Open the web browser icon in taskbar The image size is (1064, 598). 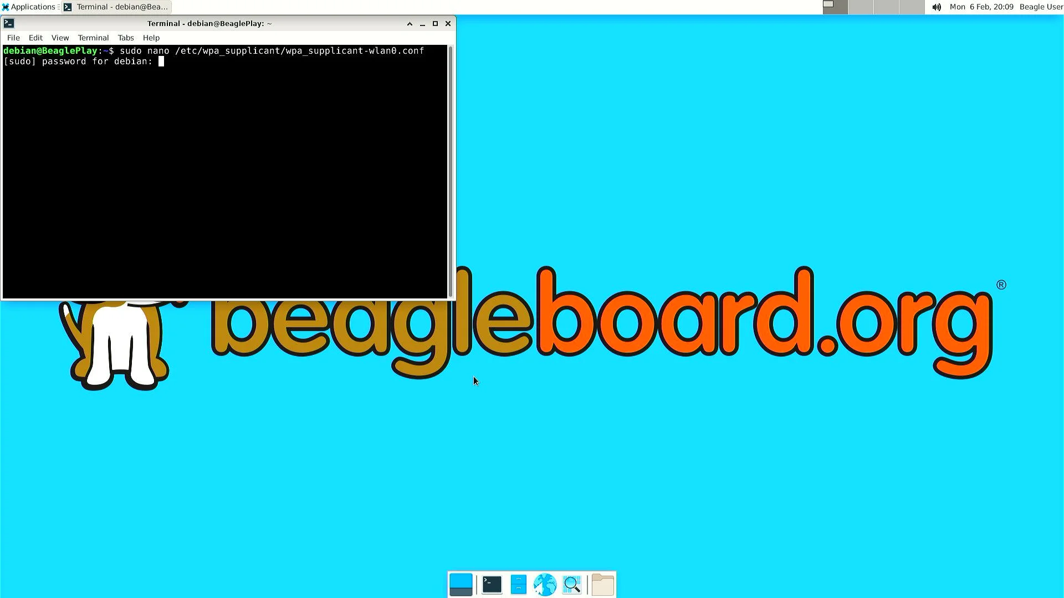544,584
